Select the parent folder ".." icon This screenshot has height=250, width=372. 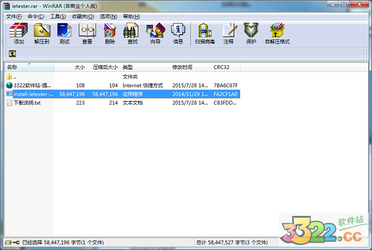click(x=9, y=76)
